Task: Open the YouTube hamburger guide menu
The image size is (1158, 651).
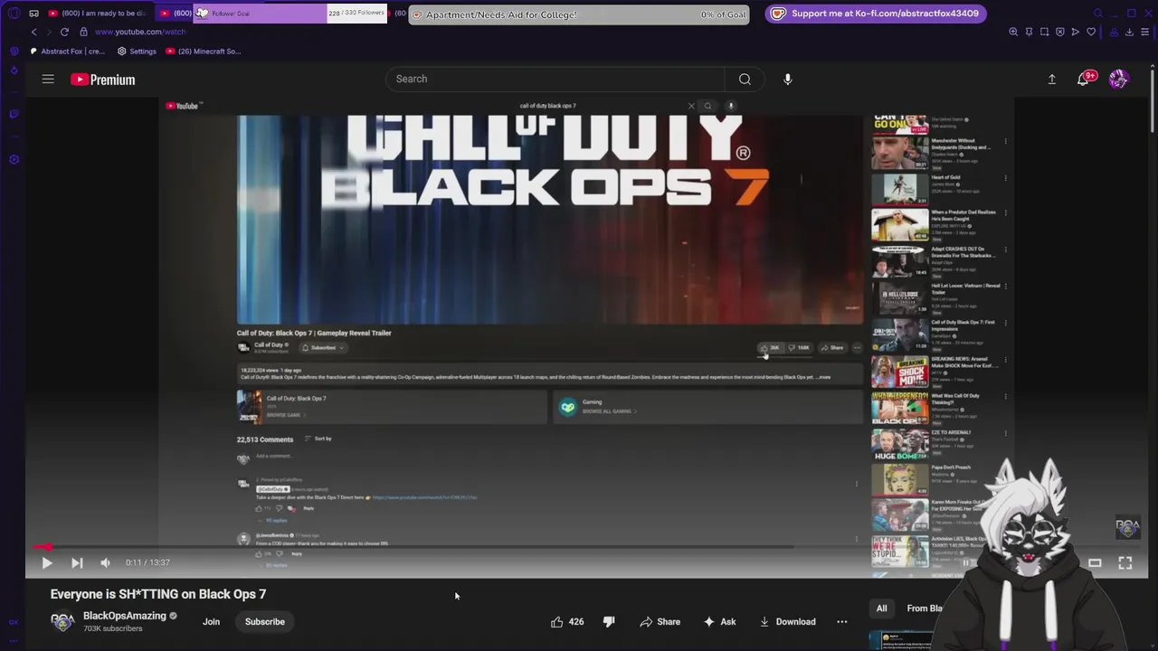Action: click(48, 79)
